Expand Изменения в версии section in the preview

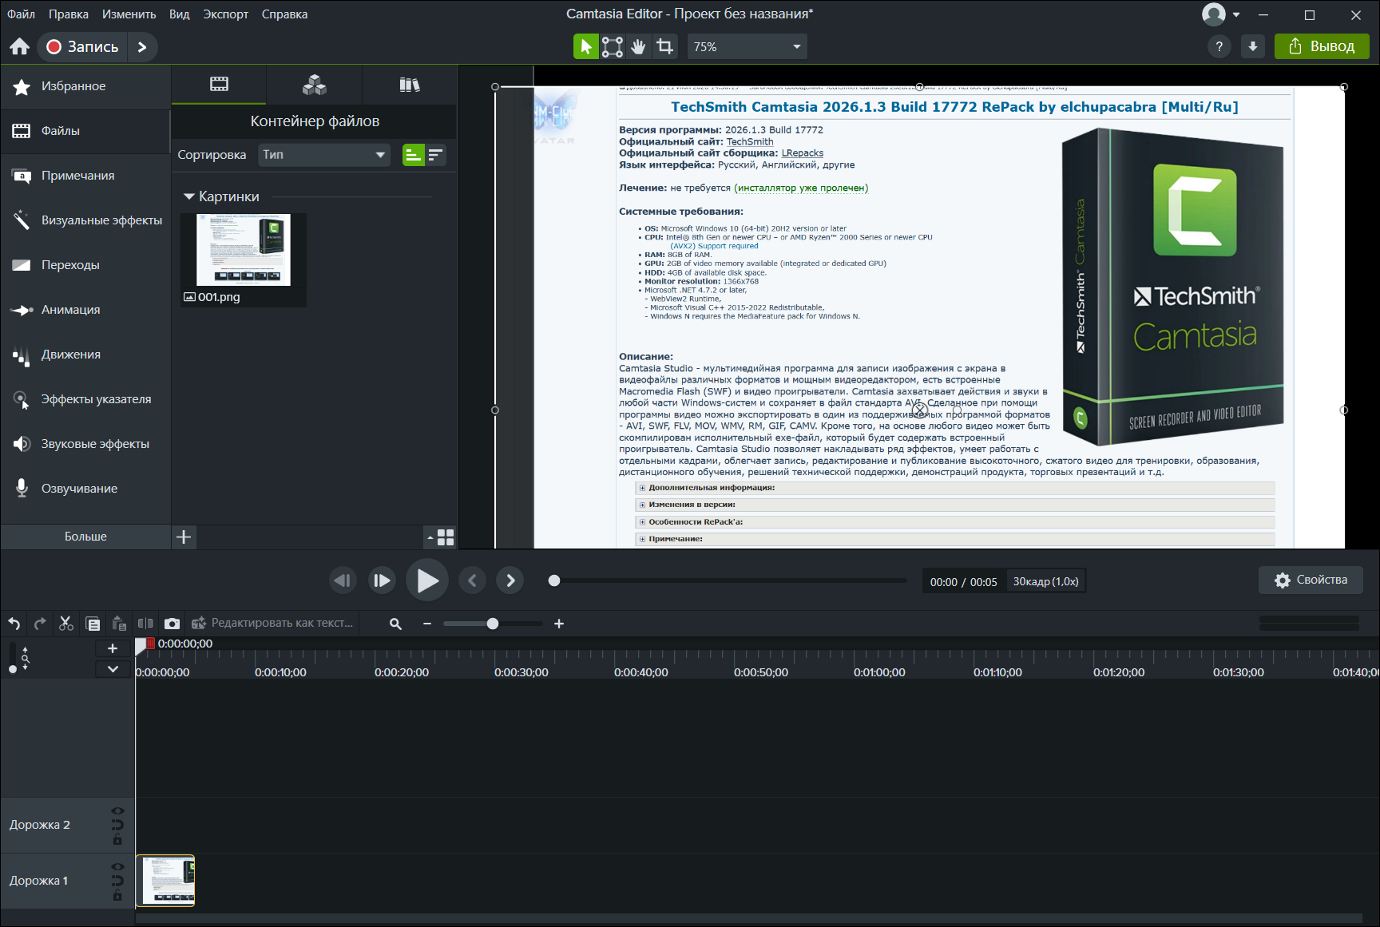click(642, 505)
